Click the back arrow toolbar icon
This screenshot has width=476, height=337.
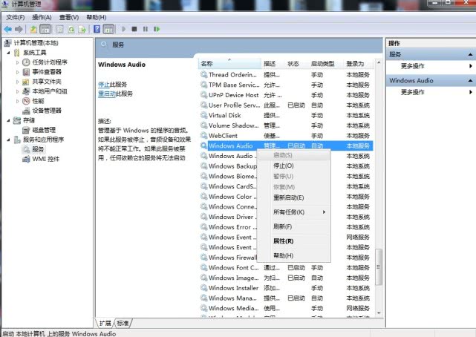coord(7,29)
